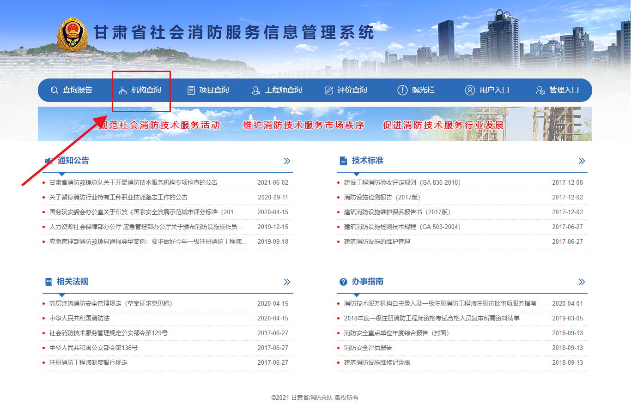Click the 通知公告 section heading
Image resolution: width=631 pixels, height=416 pixels.
pos(73,161)
